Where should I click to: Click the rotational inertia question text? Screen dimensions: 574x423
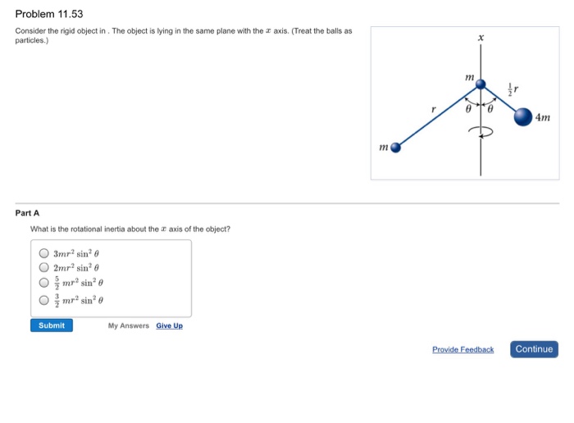[x=130, y=229]
